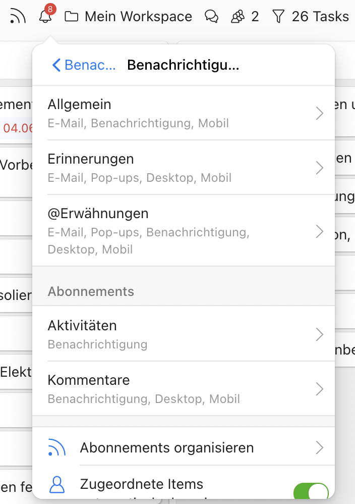The width and height of the screenshot is (355, 504).
Task: Open Aktivitäten subscription settings
Action: 319,334
